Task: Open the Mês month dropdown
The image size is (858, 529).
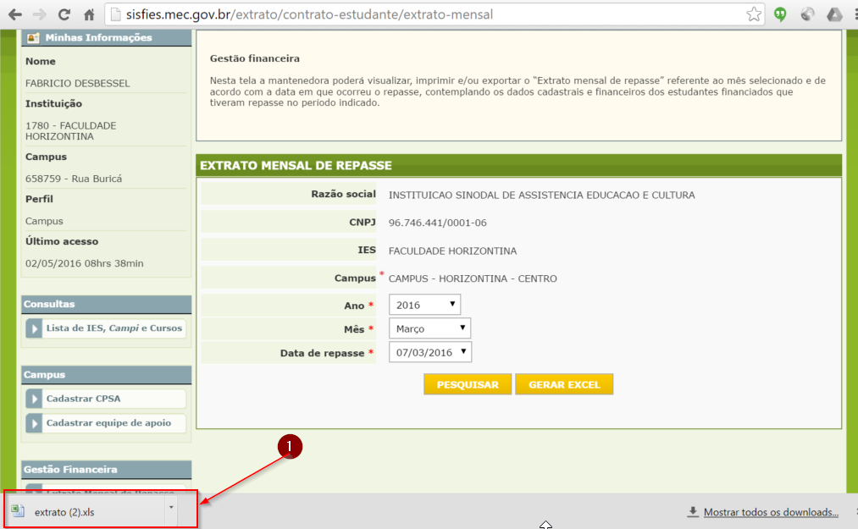Action: (429, 328)
